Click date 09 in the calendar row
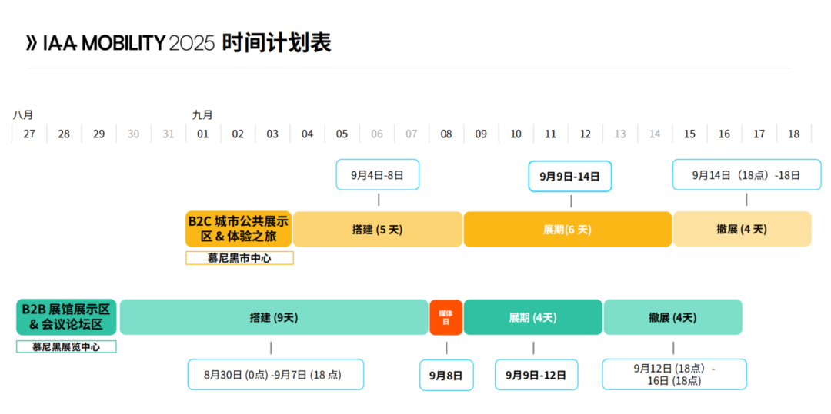The image size is (831, 414). click(x=481, y=134)
